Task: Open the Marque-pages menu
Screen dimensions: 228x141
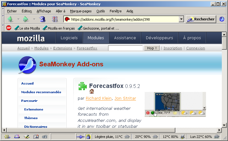Action: click(81, 11)
